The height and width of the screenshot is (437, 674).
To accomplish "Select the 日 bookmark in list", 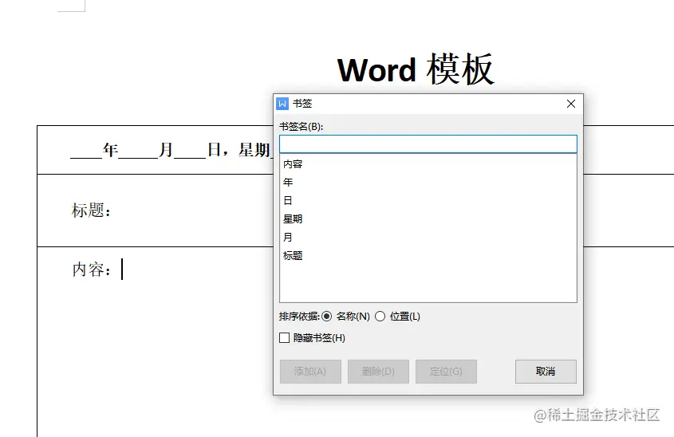I will pos(288,201).
